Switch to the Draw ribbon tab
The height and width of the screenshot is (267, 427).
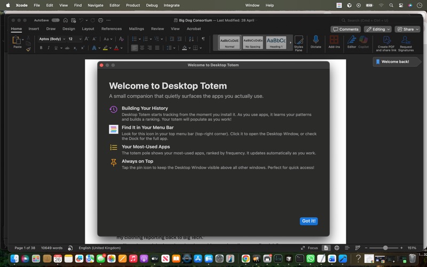(x=51, y=29)
